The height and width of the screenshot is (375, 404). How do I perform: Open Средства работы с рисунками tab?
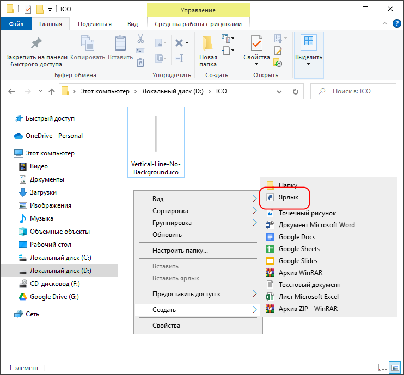point(198,24)
